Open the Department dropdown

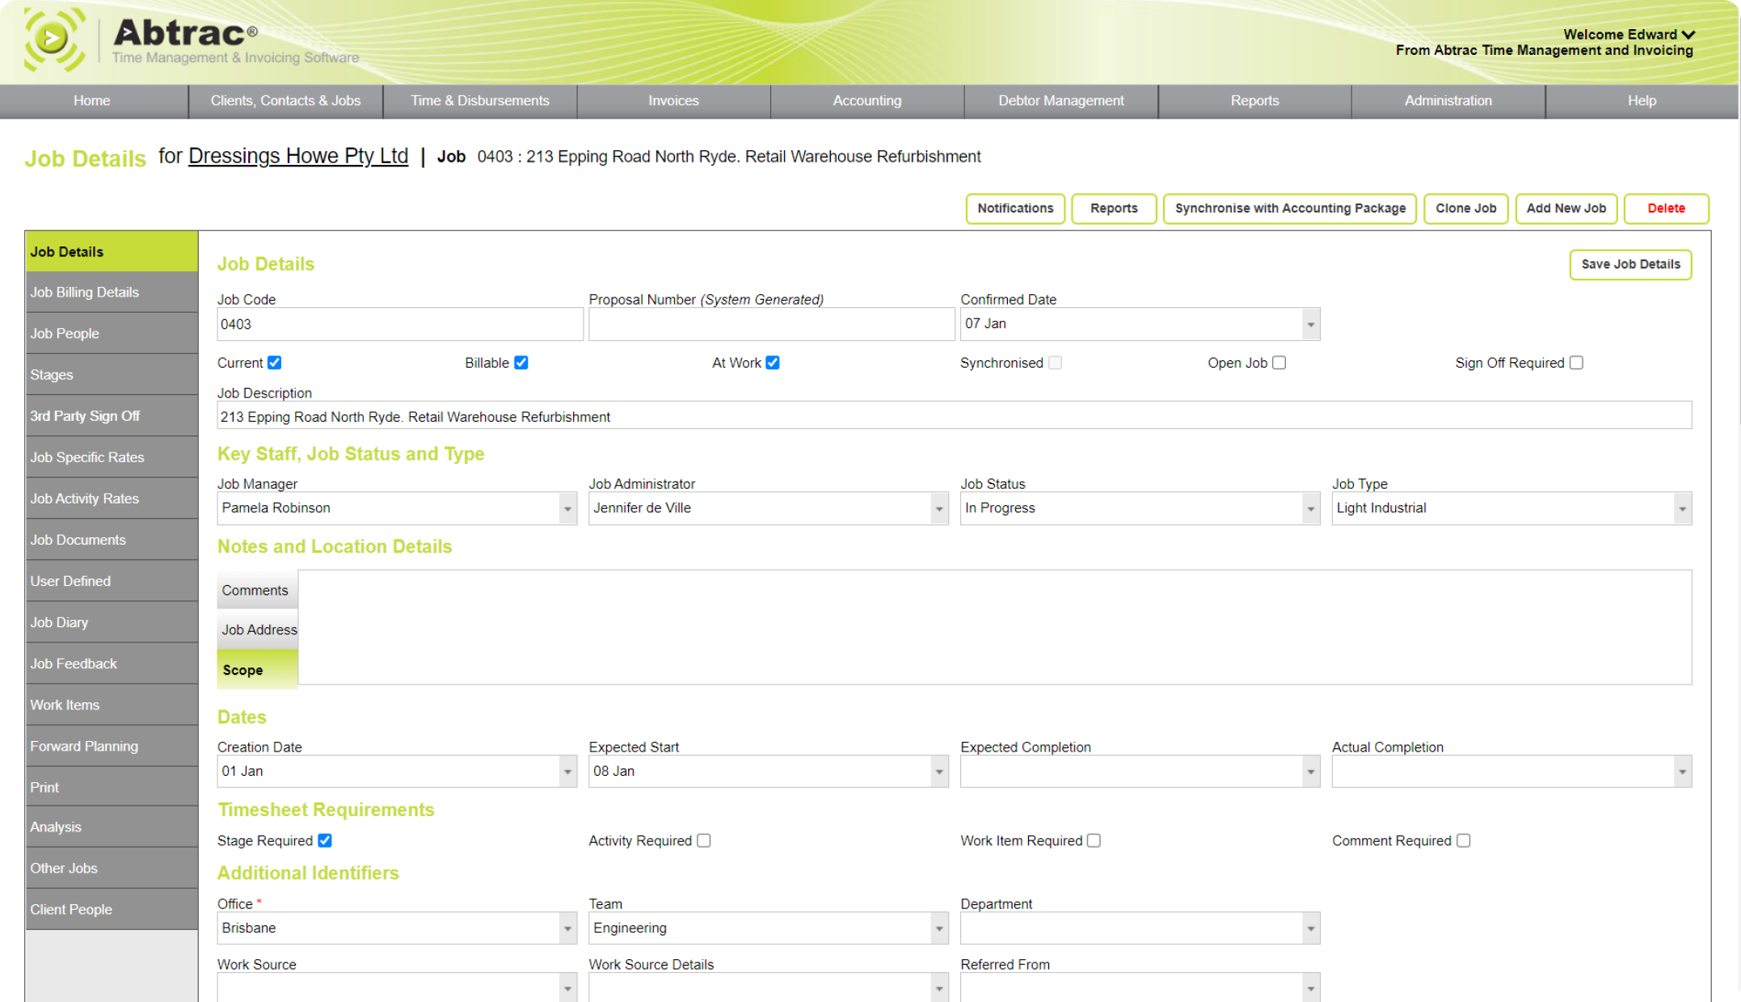[1310, 928]
